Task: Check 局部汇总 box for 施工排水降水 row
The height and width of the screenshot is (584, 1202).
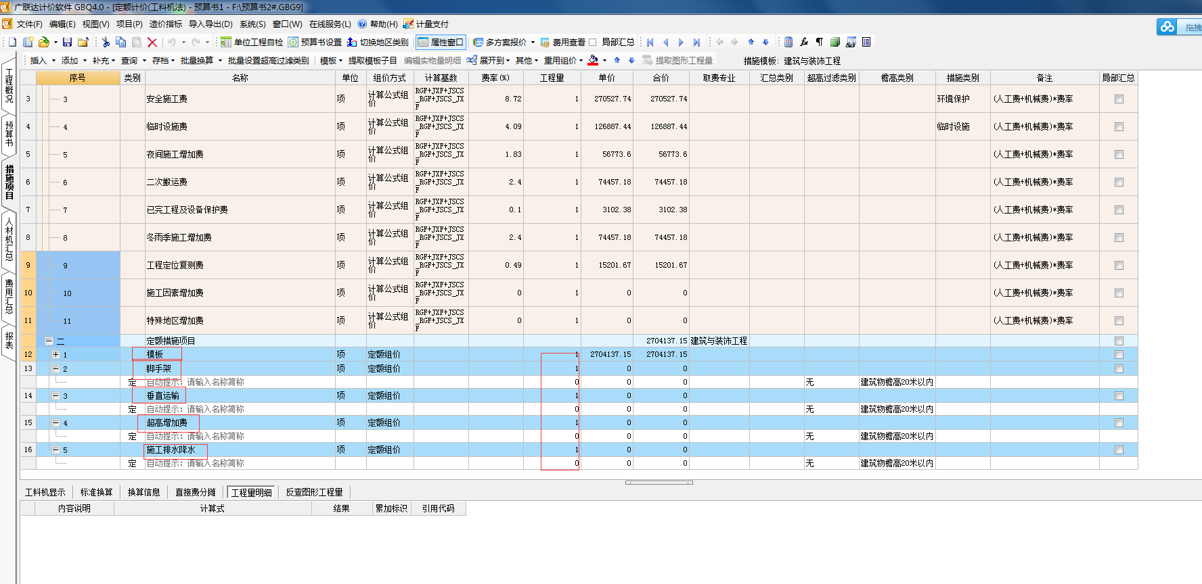Action: pos(1119,449)
